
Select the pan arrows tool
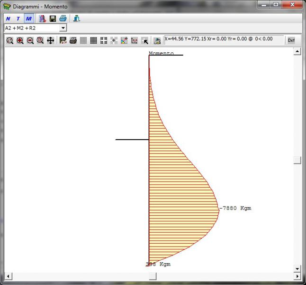click(50, 41)
